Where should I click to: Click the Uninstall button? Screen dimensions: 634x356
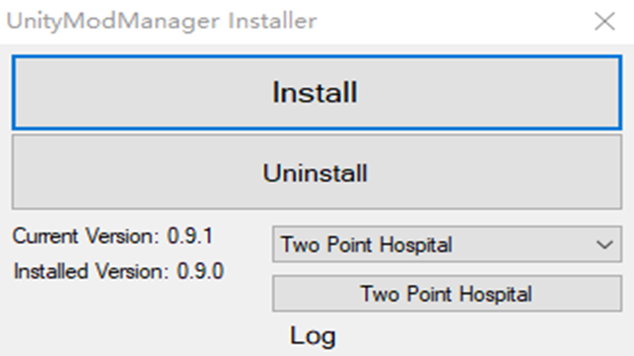click(316, 172)
